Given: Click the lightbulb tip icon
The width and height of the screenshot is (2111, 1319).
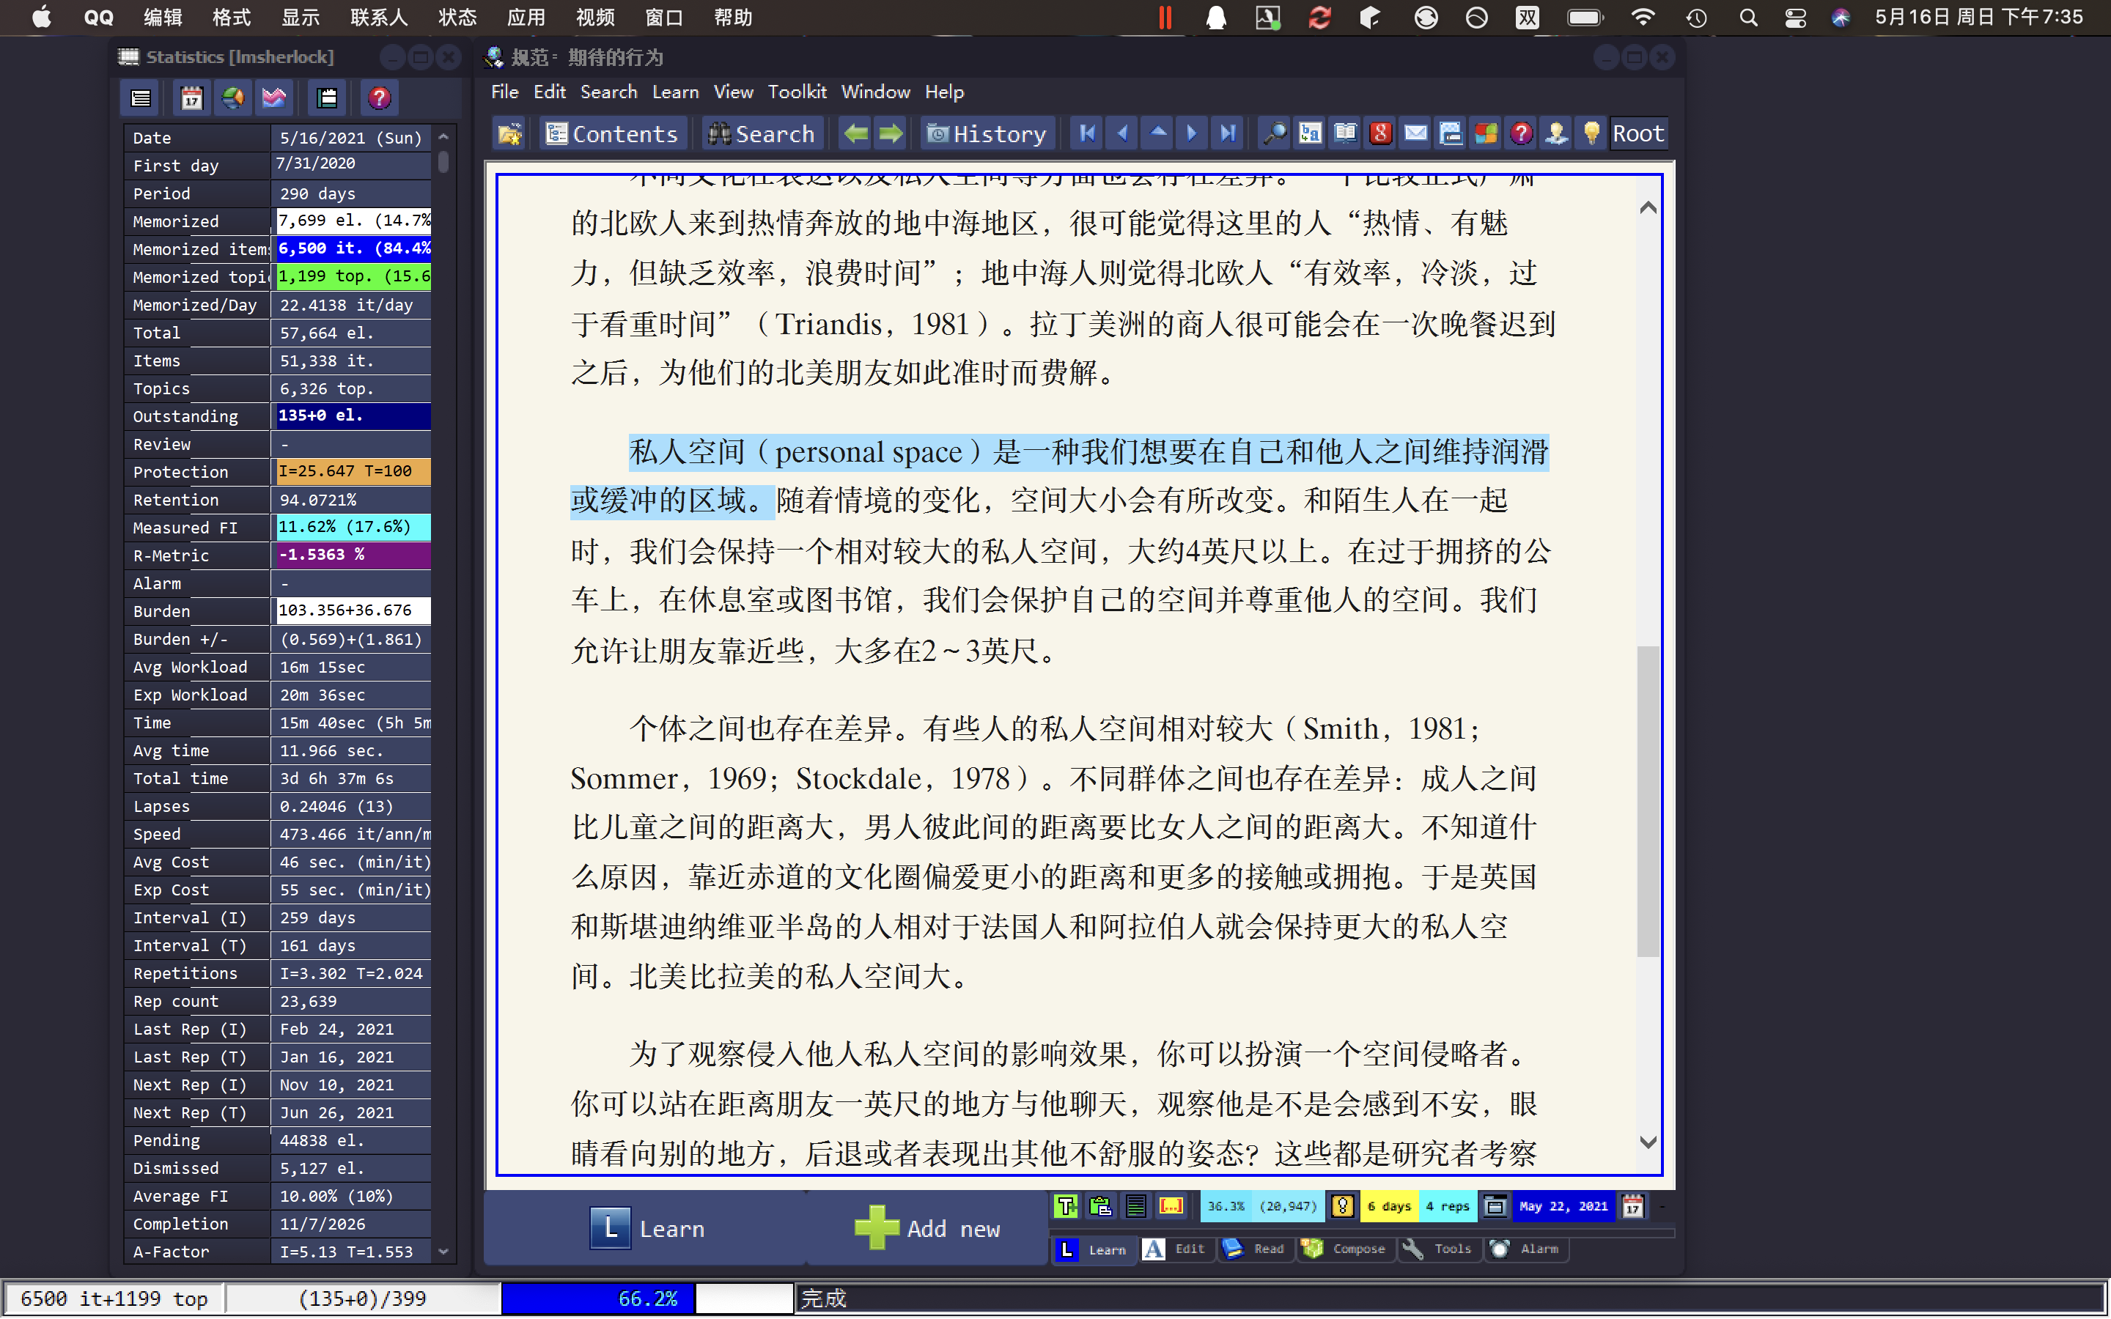Looking at the screenshot, I should tap(1591, 133).
